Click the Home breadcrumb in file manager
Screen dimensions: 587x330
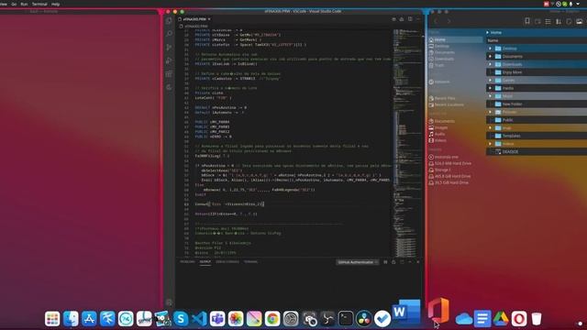[496, 33]
